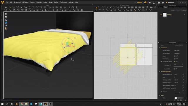This screenshot has width=188, height=106.
Task: Open the Windows Start menu
Action: [2, 104]
